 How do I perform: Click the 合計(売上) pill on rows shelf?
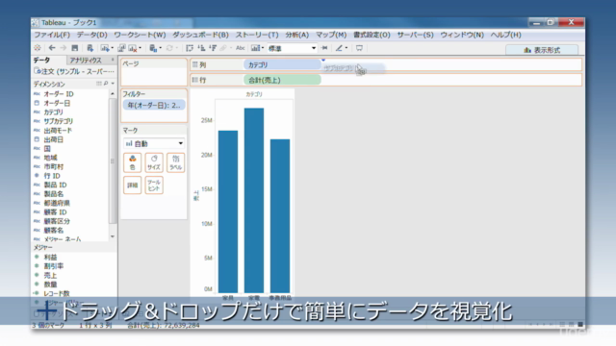(x=282, y=80)
